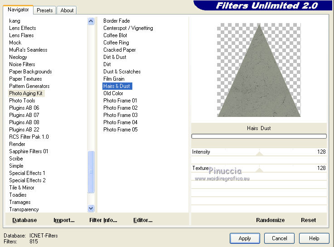334x247 pixels.
Task: Select Plugins AB 07 category
Action: pos(24,115)
